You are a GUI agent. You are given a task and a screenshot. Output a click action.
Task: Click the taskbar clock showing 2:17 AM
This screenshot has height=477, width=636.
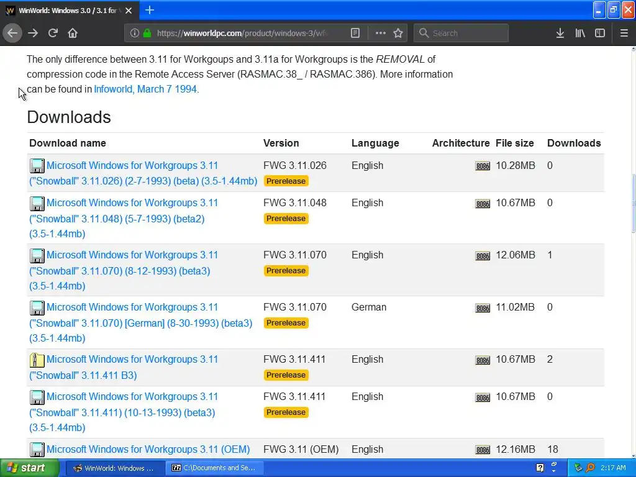point(613,468)
